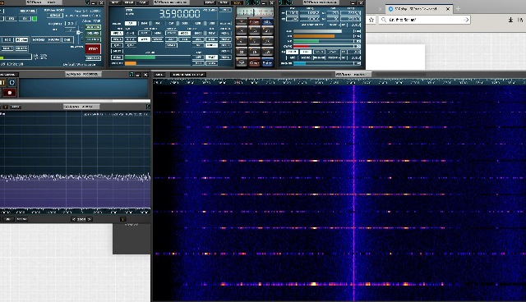Set AGC to OFF
The width and height of the screenshot is (526, 302).
click(198, 57)
